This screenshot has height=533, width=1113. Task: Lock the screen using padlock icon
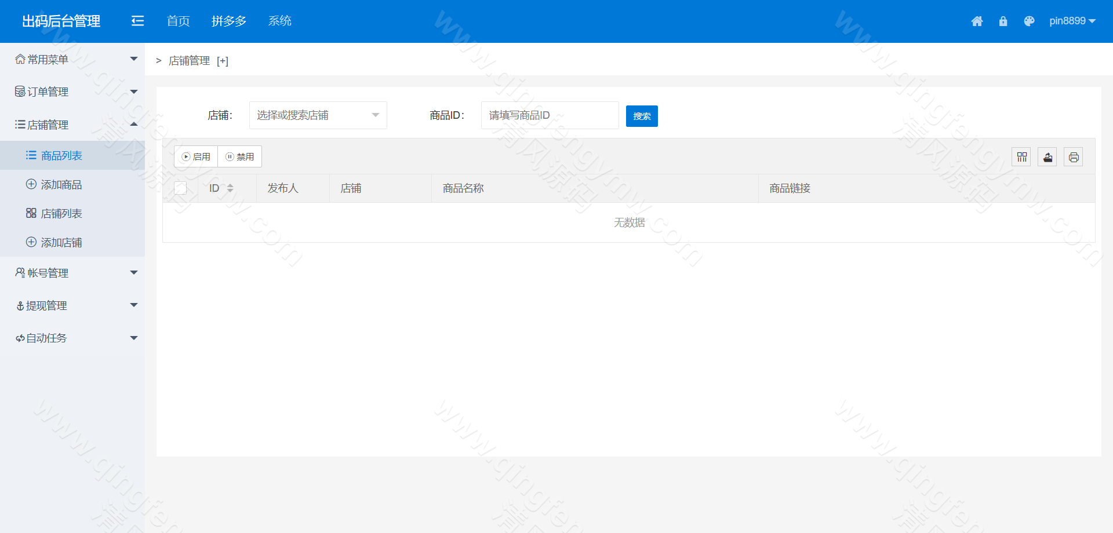(x=1003, y=21)
